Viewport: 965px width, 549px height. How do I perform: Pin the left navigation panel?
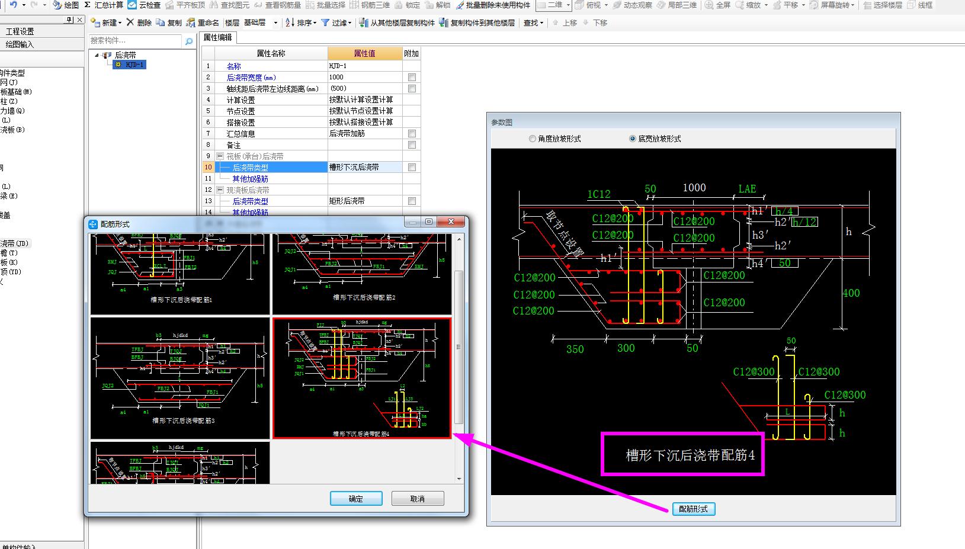70,20
